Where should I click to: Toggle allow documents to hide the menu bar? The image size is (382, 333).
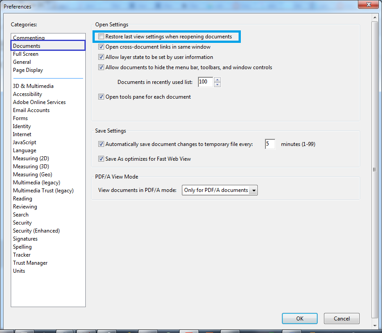tap(101, 67)
